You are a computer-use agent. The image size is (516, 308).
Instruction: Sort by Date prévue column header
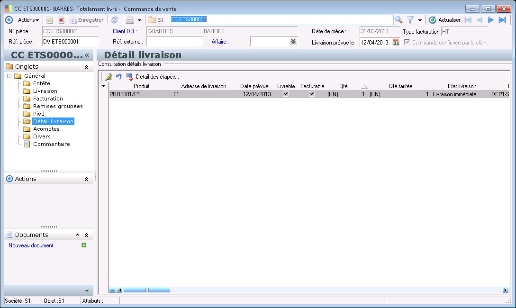pos(254,86)
